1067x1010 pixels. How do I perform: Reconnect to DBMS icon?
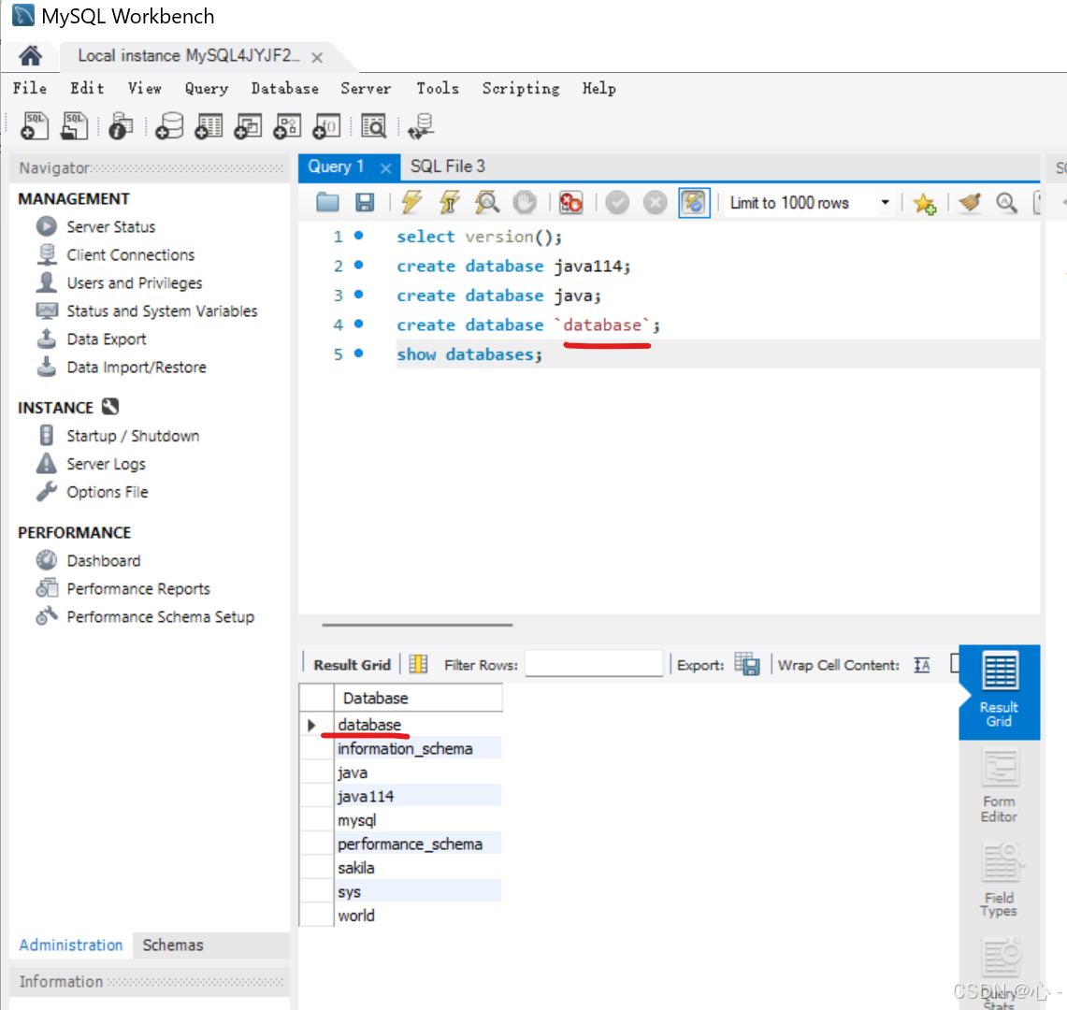click(421, 126)
